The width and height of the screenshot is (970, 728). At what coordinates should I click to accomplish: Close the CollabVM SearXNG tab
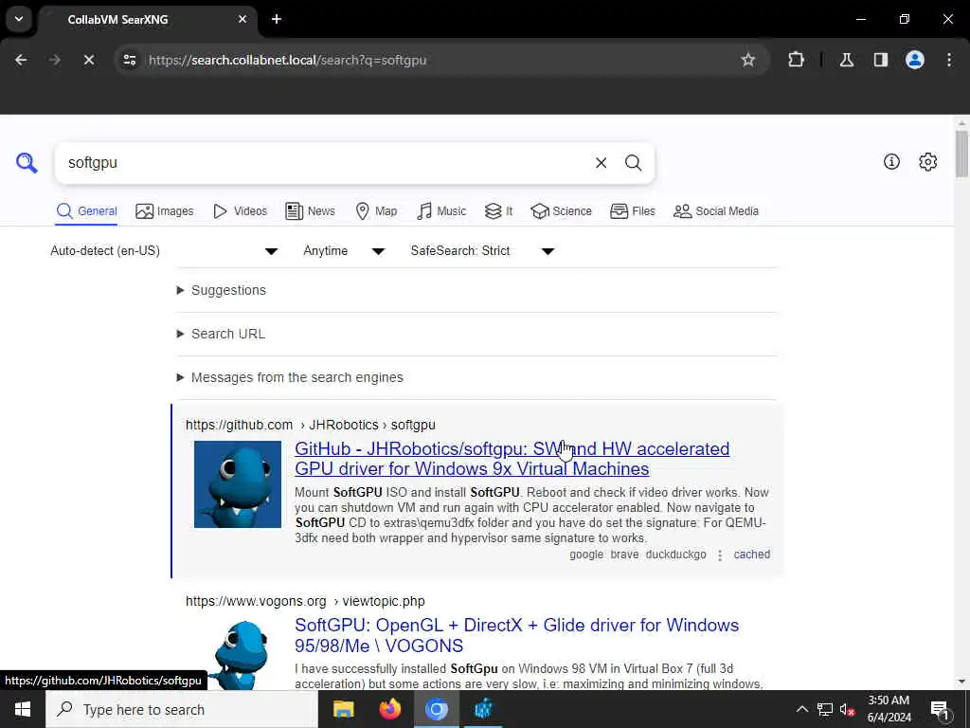point(242,19)
